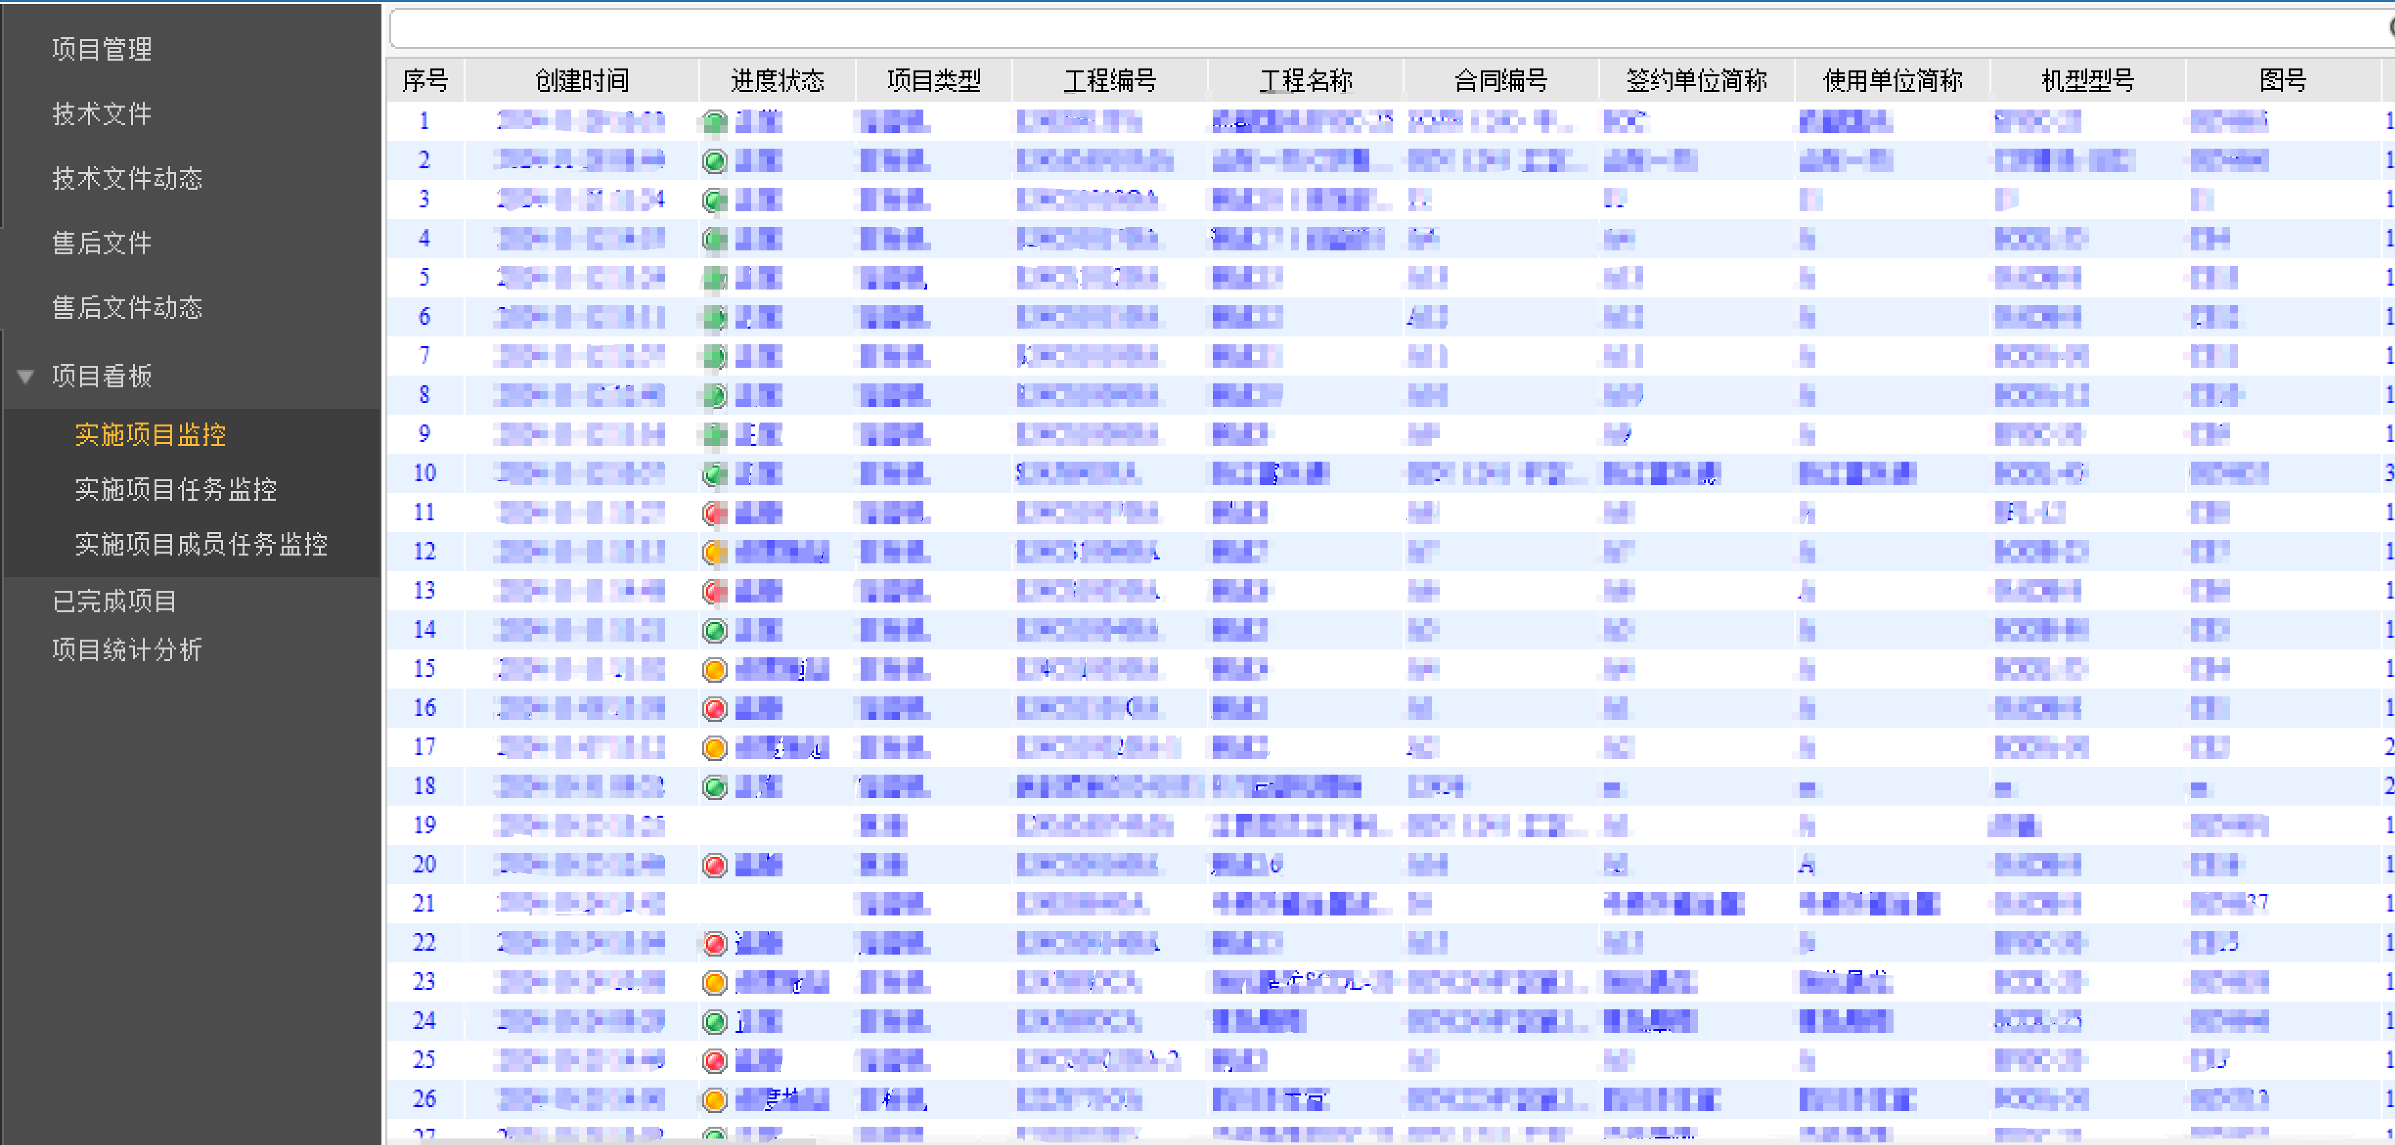Click the orange status icon in row 23
Screen dimensions: 2395x1145
click(714, 983)
